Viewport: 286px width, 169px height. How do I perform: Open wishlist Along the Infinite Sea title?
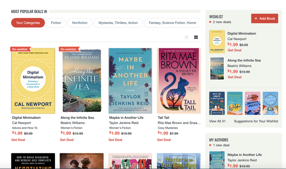tap(244, 61)
